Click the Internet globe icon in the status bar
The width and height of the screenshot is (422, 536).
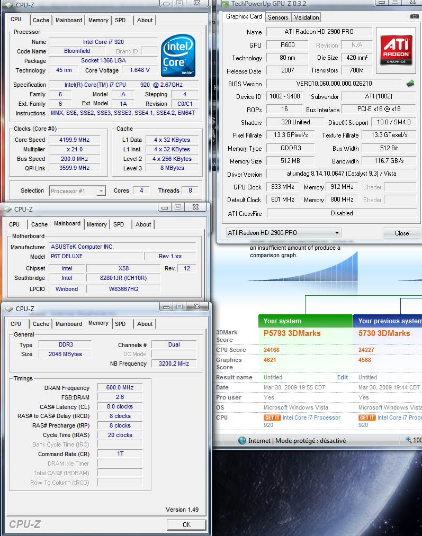[x=242, y=441]
